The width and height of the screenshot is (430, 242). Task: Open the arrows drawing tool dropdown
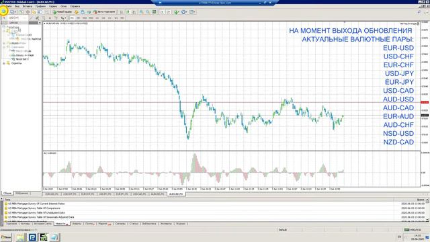pos(63,18)
